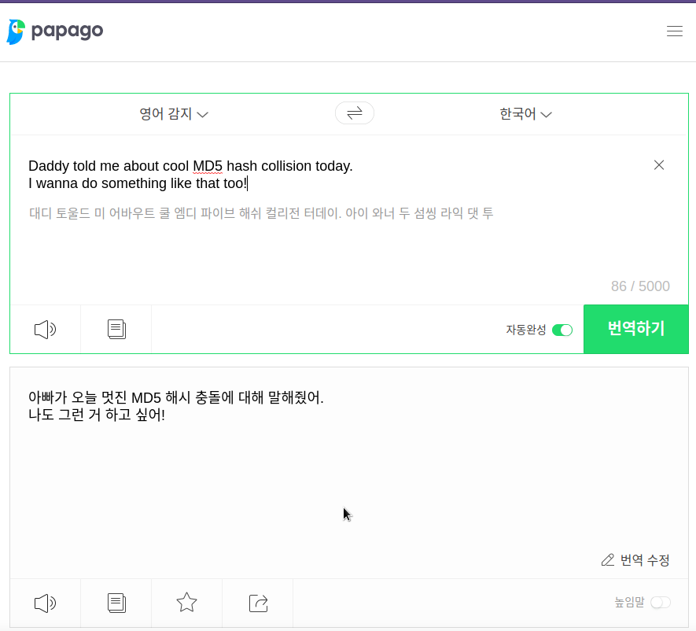
Task: Favorite the translation with the star
Action: [186, 603]
